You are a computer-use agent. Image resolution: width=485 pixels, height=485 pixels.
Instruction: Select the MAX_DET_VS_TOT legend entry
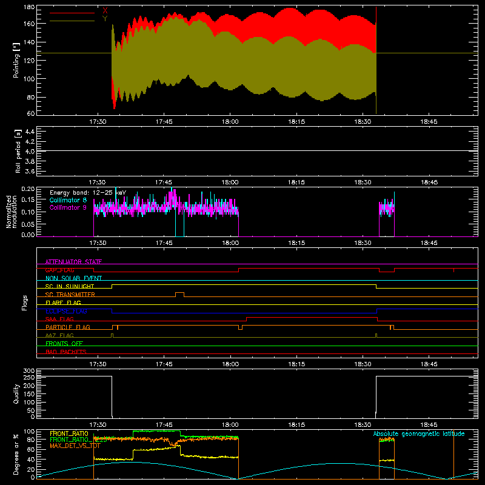(x=75, y=446)
